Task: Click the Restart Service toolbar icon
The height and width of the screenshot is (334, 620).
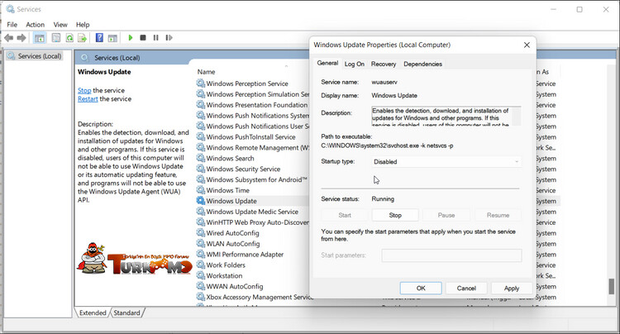Action: click(x=169, y=38)
